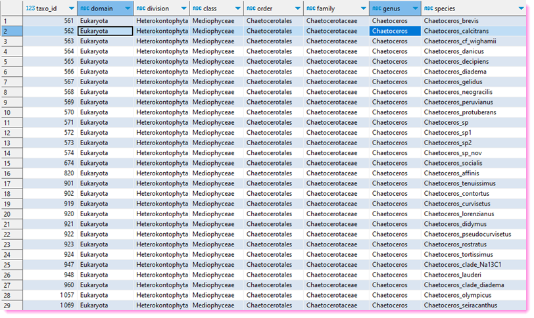Click the ABC text icon on domain column
The width and height of the screenshot is (534, 318).
pos(85,9)
